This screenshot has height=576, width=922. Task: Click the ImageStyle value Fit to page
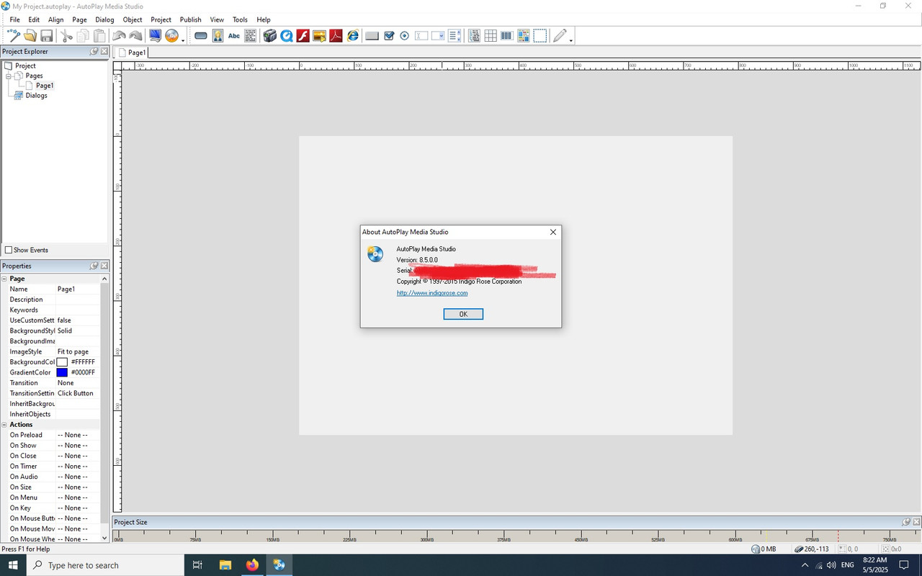pos(73,351)
